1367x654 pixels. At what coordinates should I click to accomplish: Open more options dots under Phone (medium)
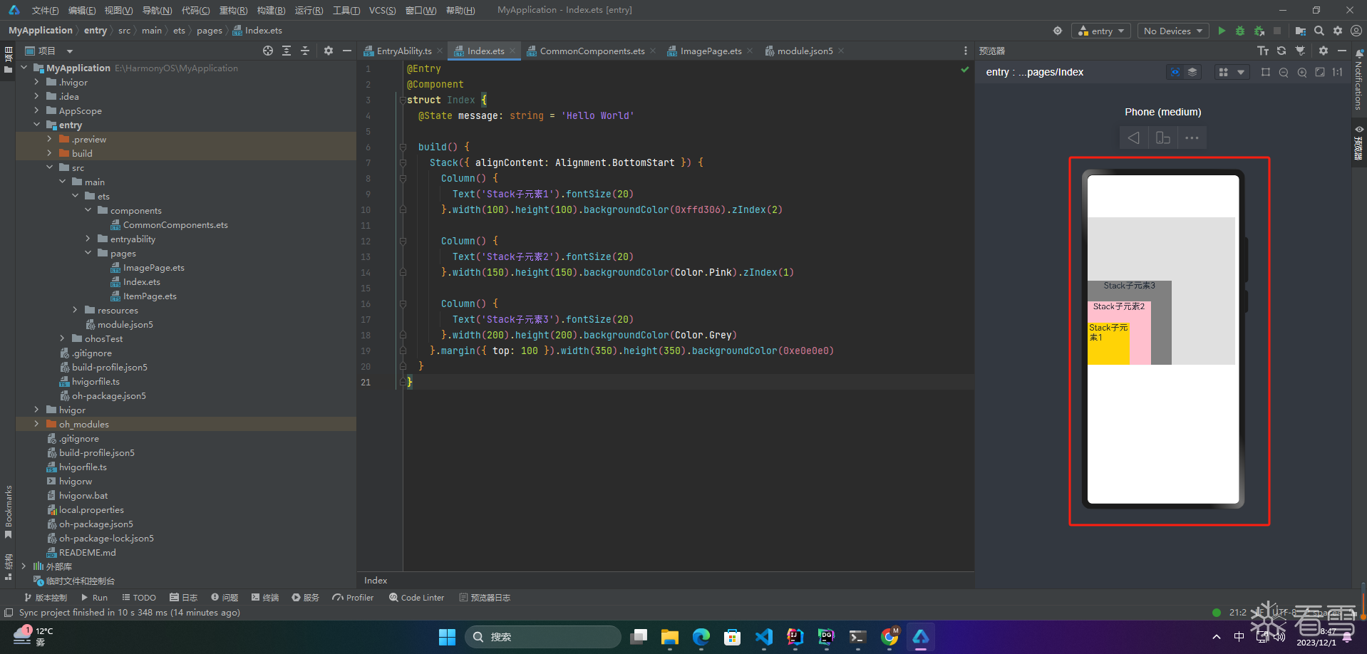point(1192,137)
